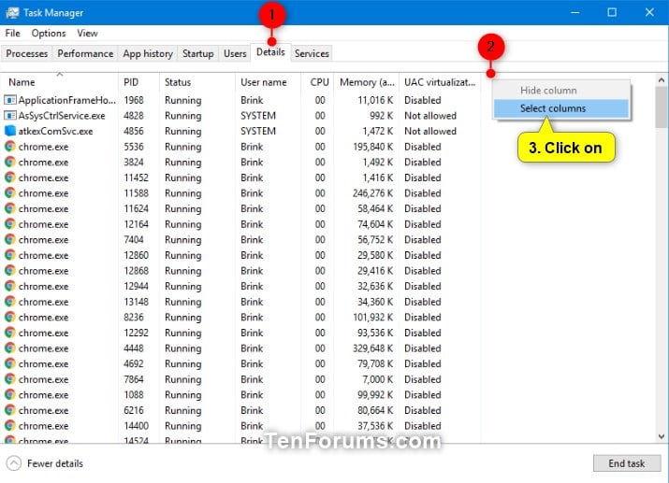Screen dimensions: 669x483
Task: Click Chrome icon for PID 5536 row
Action: (9, 147)
